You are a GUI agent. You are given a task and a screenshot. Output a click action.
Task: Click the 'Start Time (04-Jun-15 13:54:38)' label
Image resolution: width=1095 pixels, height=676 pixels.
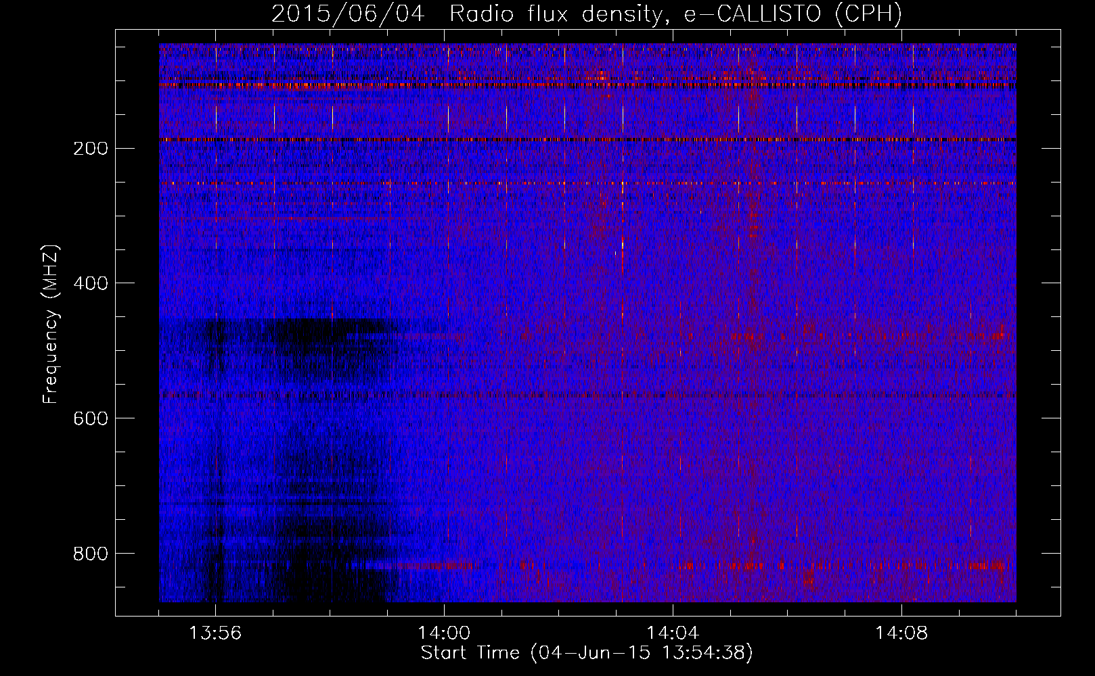pyautogui.click(x=587, y=653)
